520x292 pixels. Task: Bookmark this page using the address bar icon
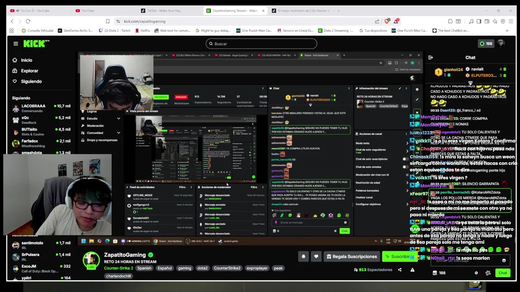point(108,21)
